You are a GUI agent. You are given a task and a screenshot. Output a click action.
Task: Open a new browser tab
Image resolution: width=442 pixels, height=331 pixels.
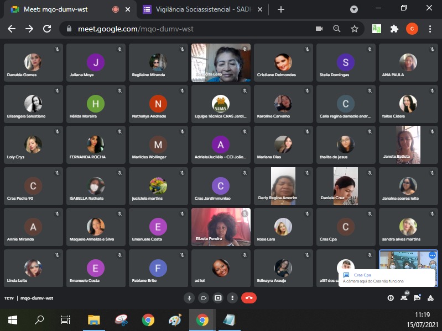(281, 9)
